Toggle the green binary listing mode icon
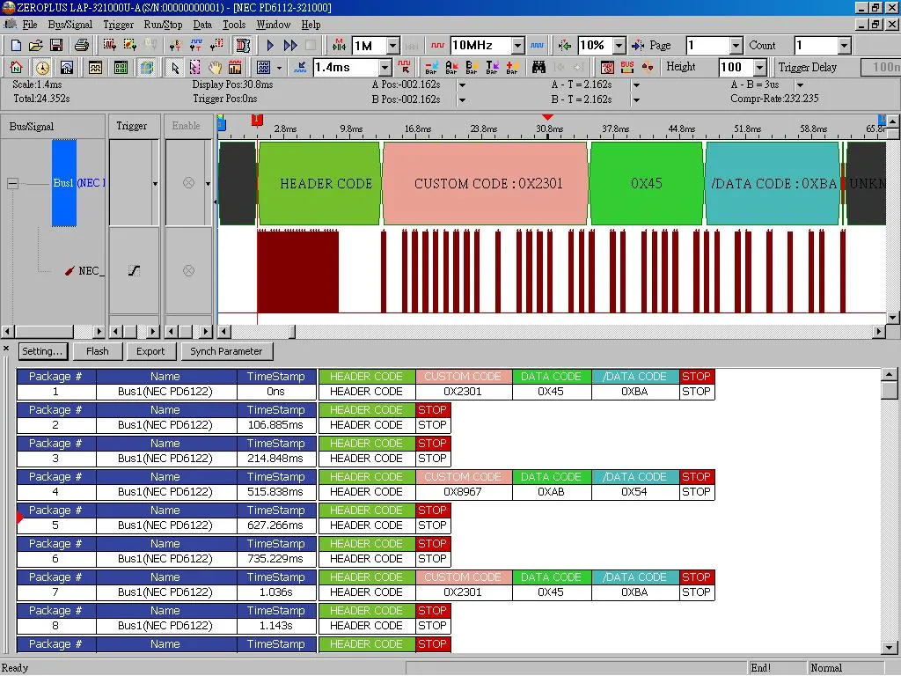The image size is (901, 676). click(121, 67)
